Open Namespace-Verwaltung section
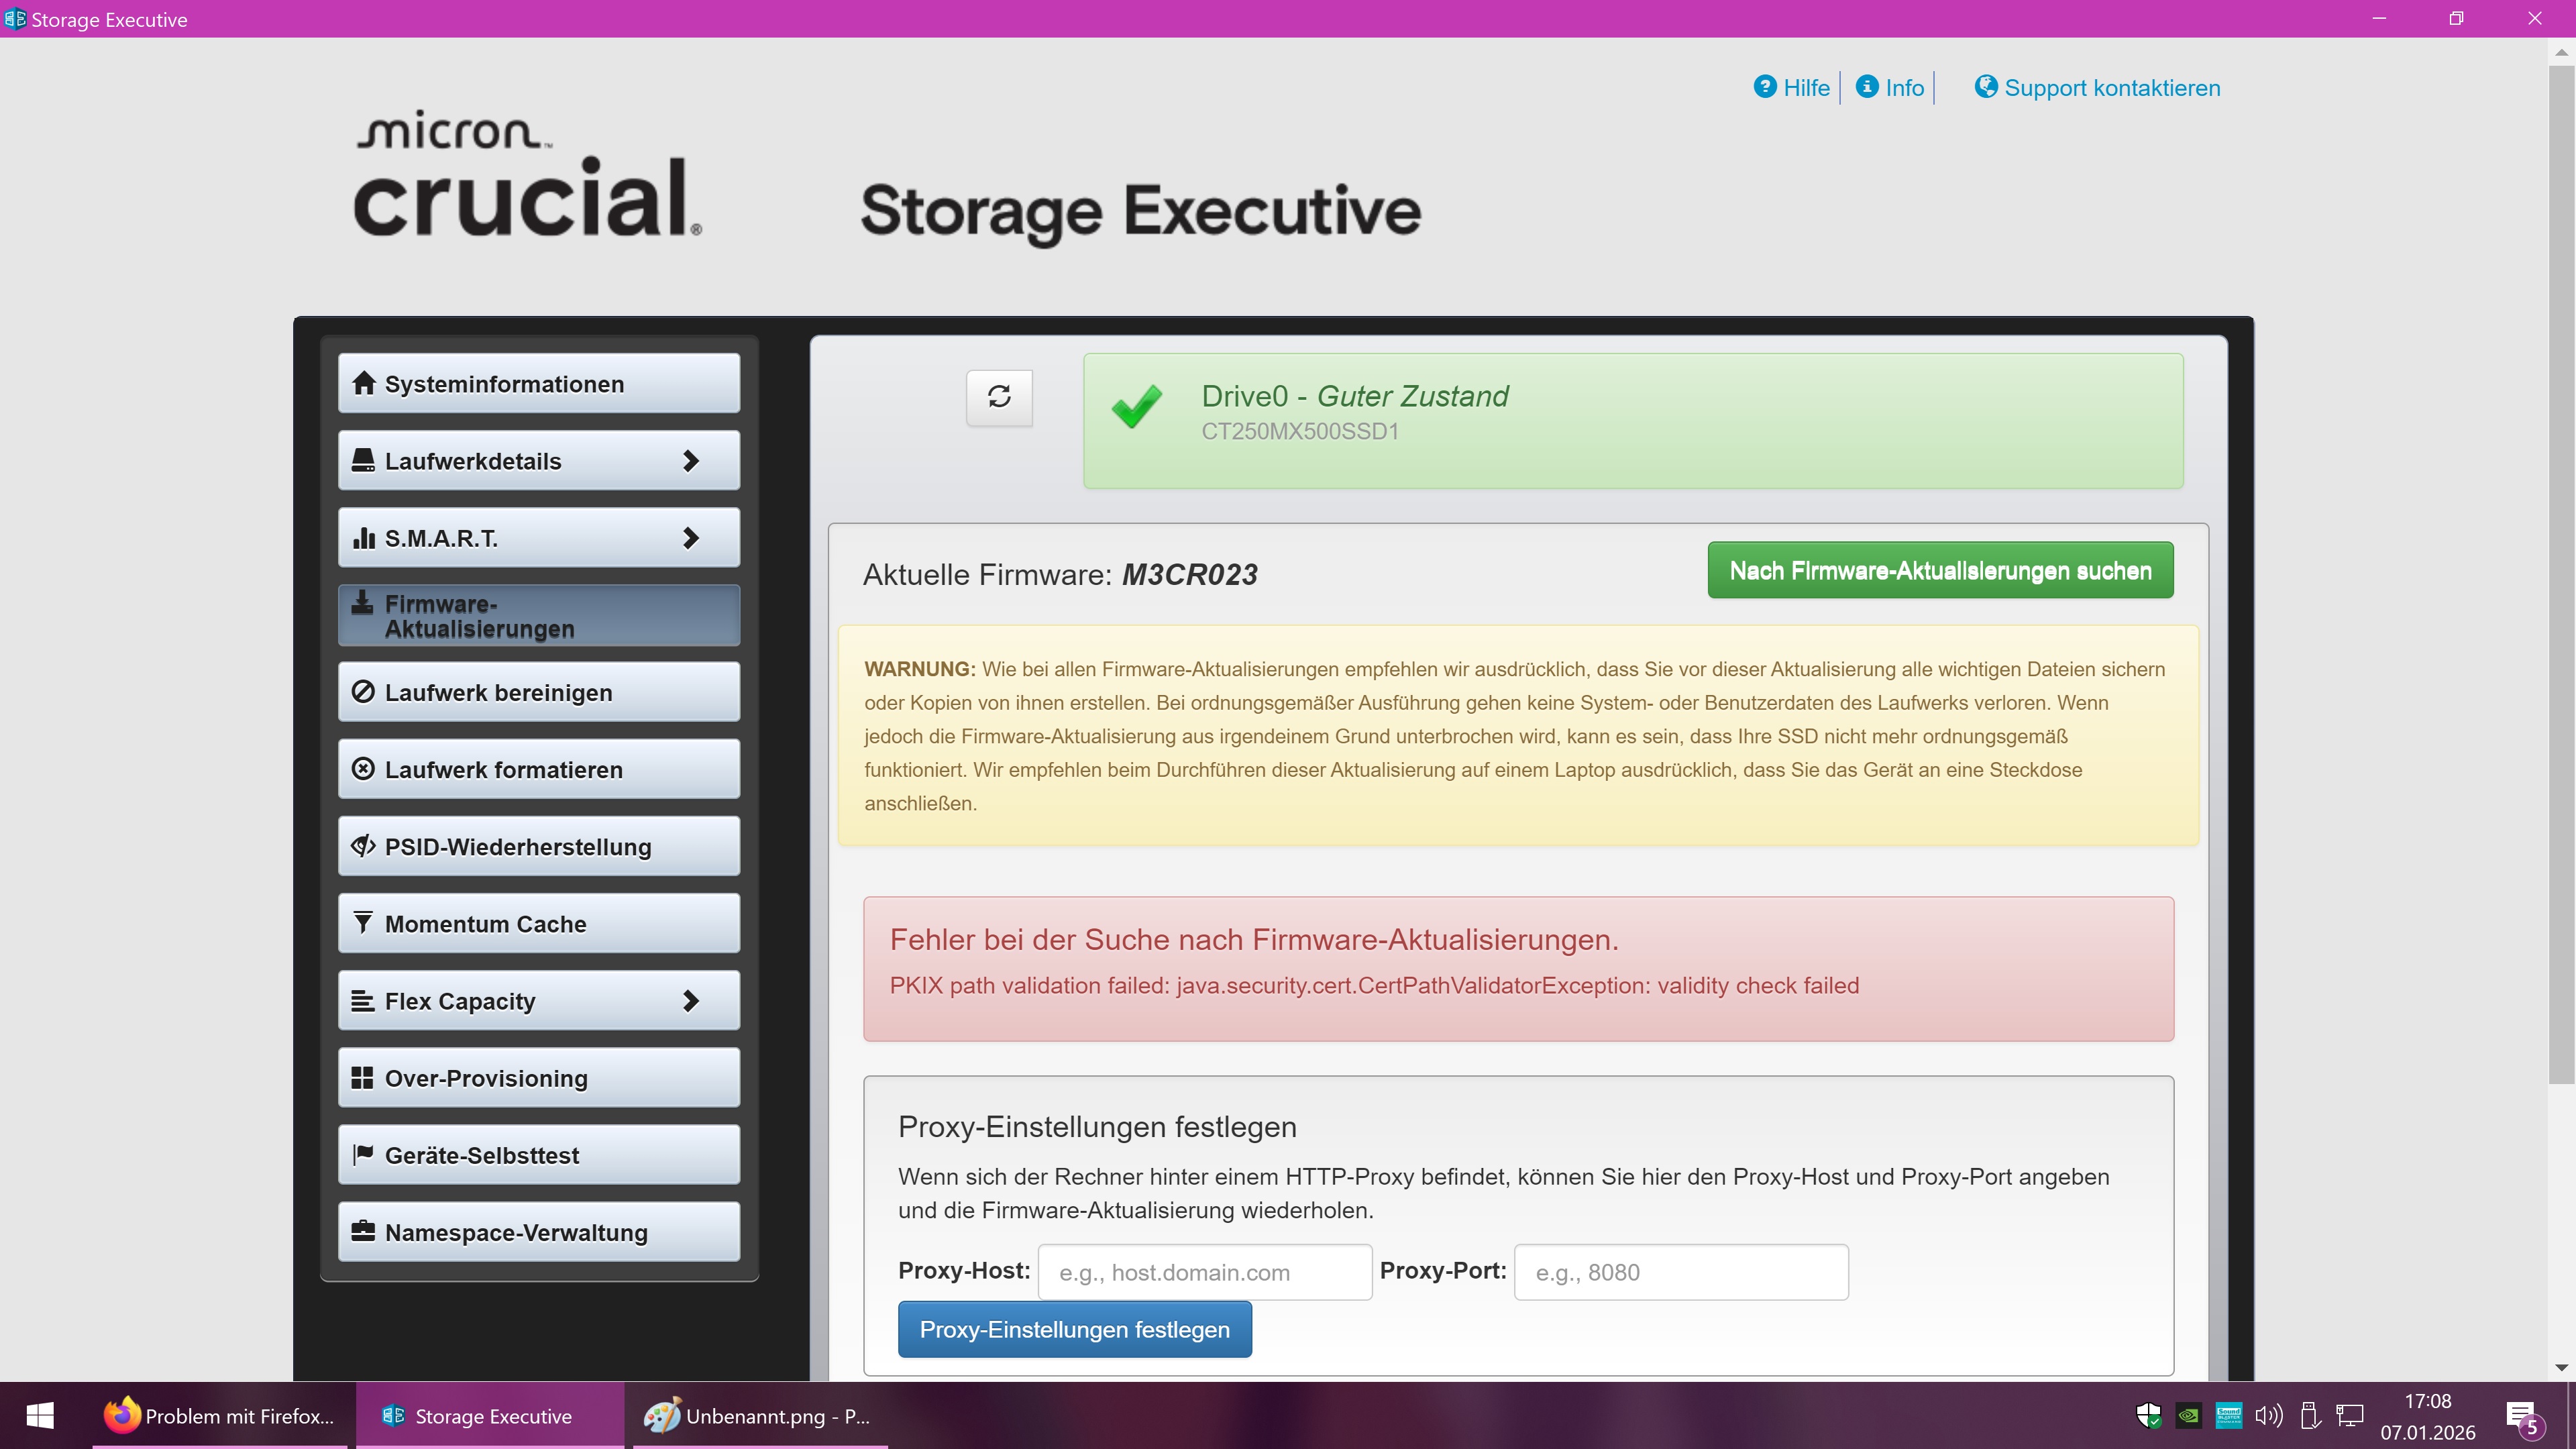The image size is (2576, 1449). [x=538, y=1232]
